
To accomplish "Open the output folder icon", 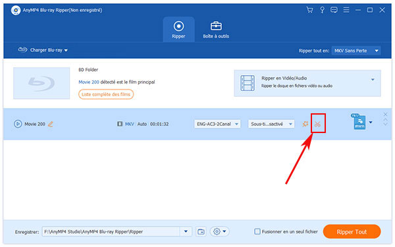I will 201,232.
